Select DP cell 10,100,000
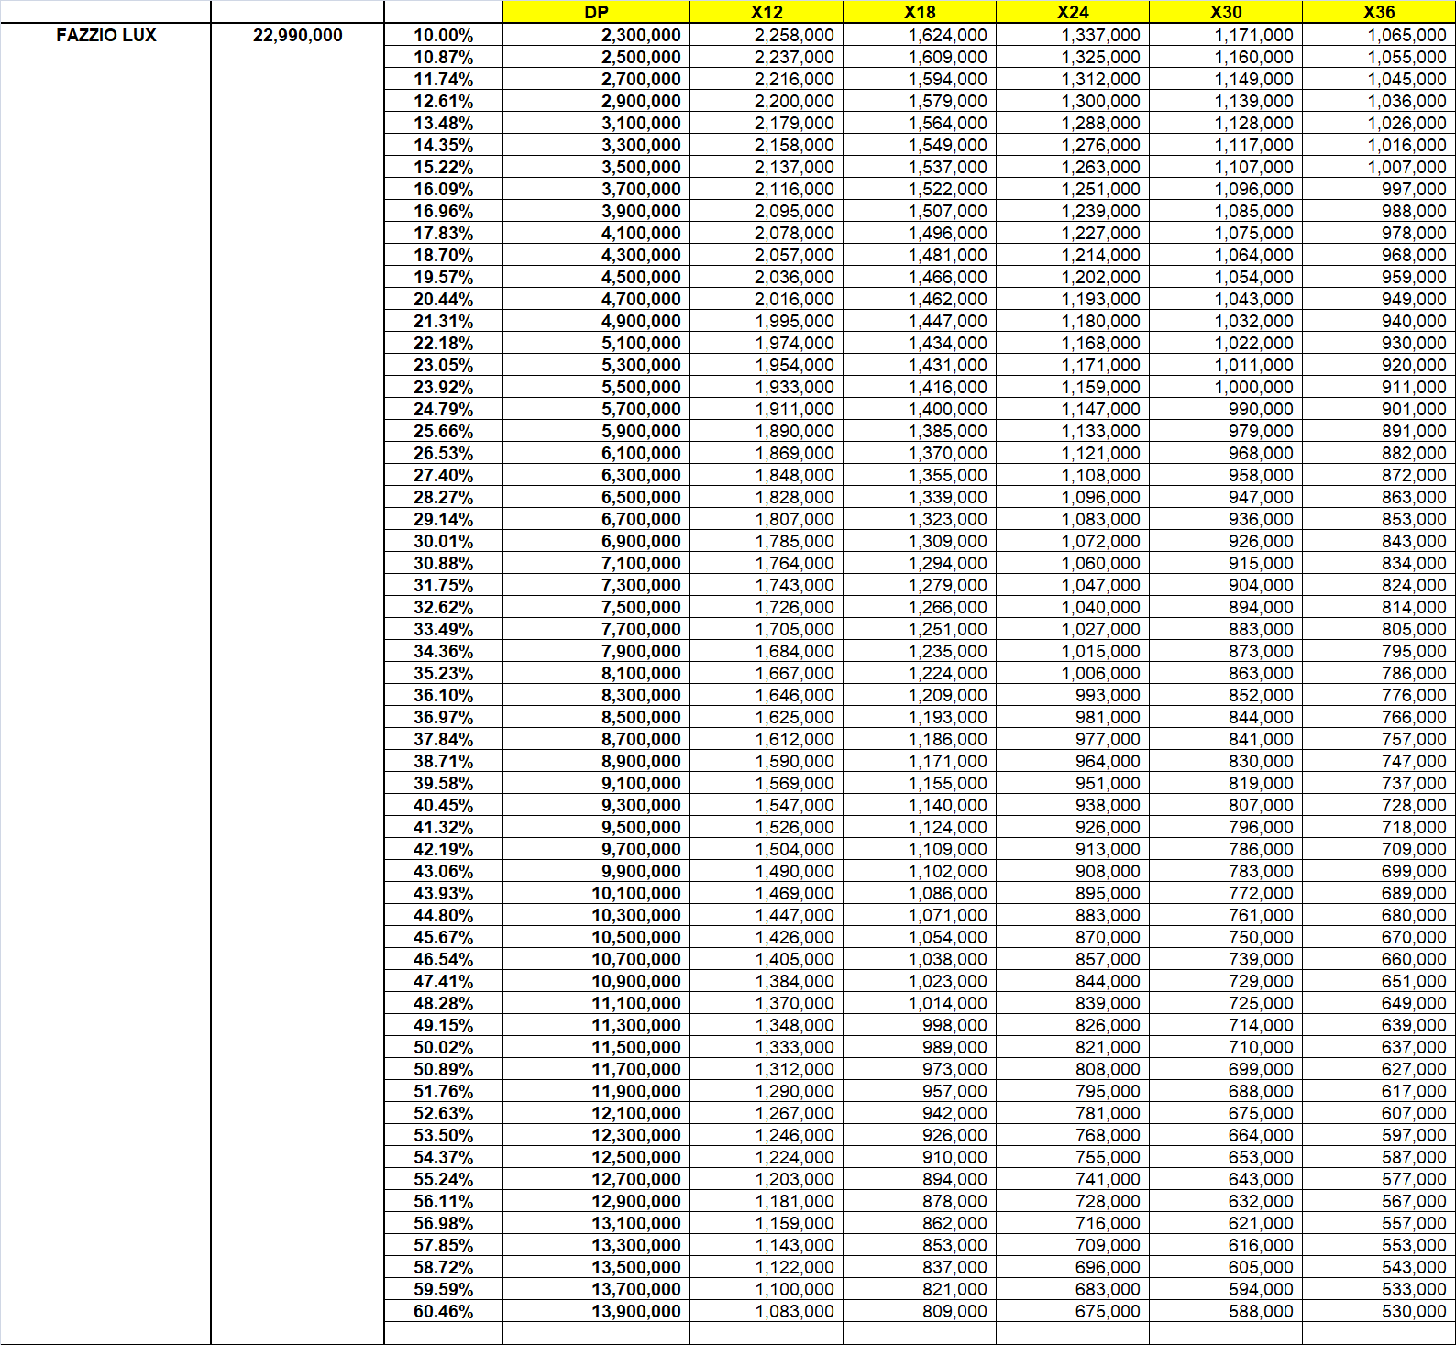 (596, 893)
